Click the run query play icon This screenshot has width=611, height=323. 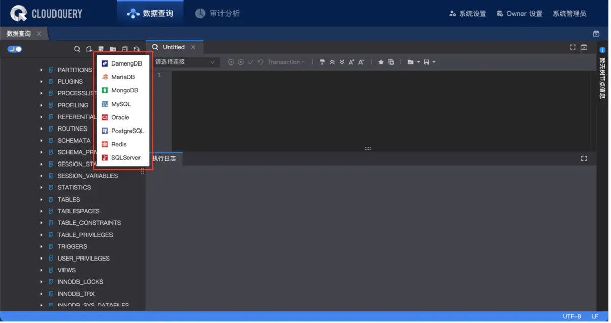pos(231,62)
